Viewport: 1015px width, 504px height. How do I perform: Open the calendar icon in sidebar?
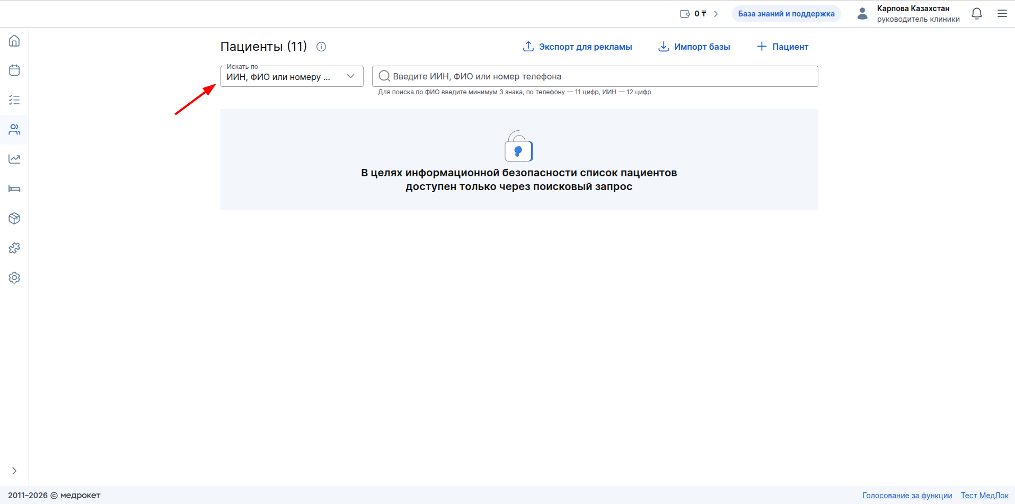click(14, 70)
